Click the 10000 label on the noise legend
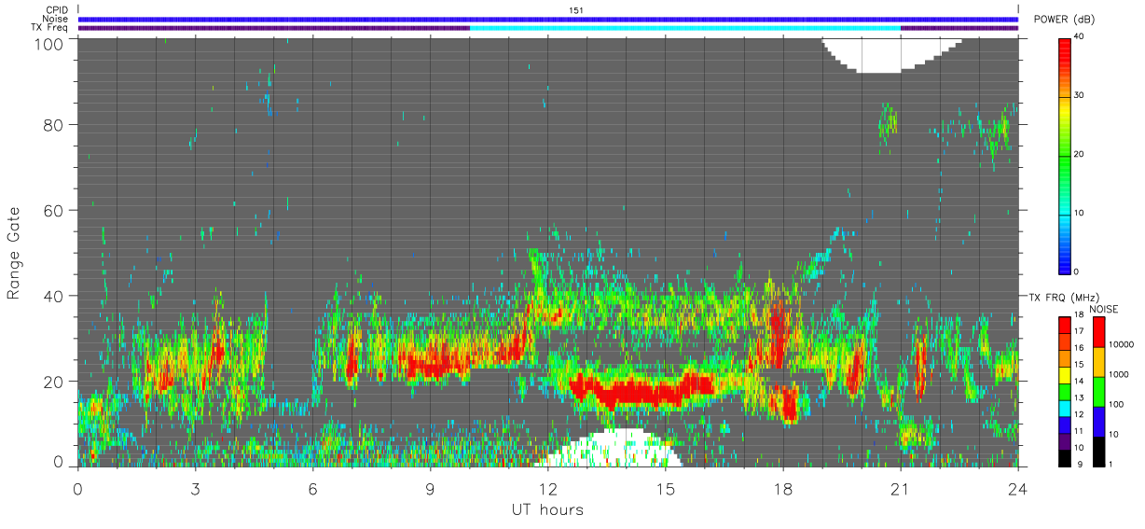 [1121, 345]
